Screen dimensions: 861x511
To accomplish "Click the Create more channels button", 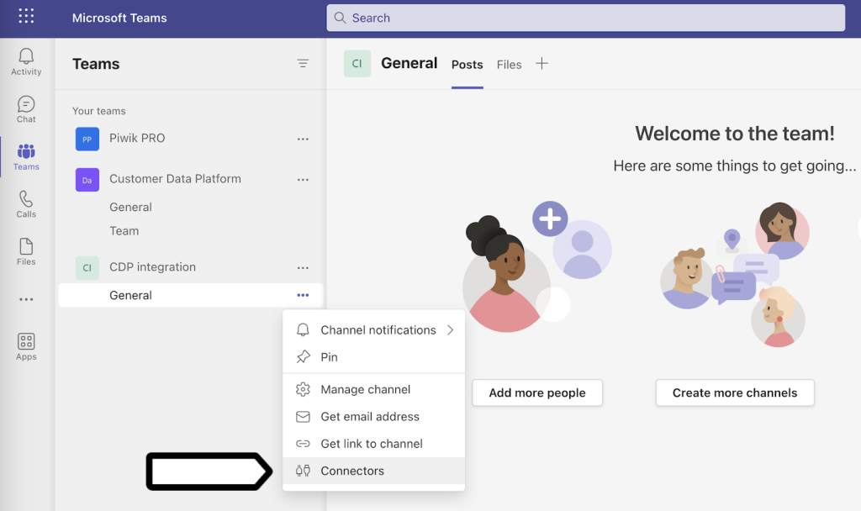I will click(734, 392).
